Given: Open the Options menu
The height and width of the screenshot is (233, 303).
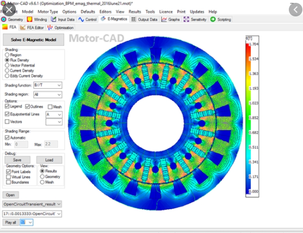Looking at the screenshot, I should 69,12.
